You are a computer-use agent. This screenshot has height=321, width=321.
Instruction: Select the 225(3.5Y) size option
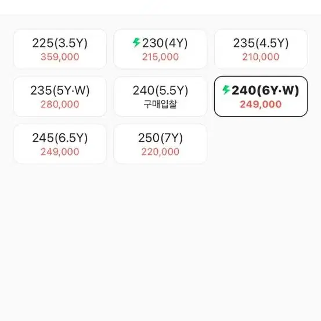pyautogui.click(x=60, y=49)
